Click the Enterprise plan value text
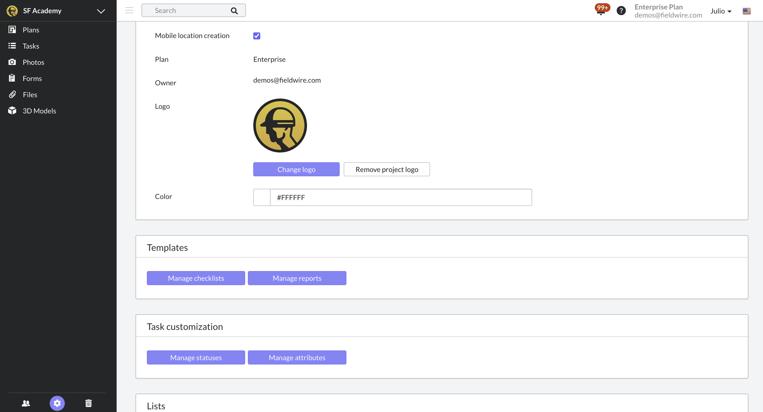The image size is (763, 412). 269,59
